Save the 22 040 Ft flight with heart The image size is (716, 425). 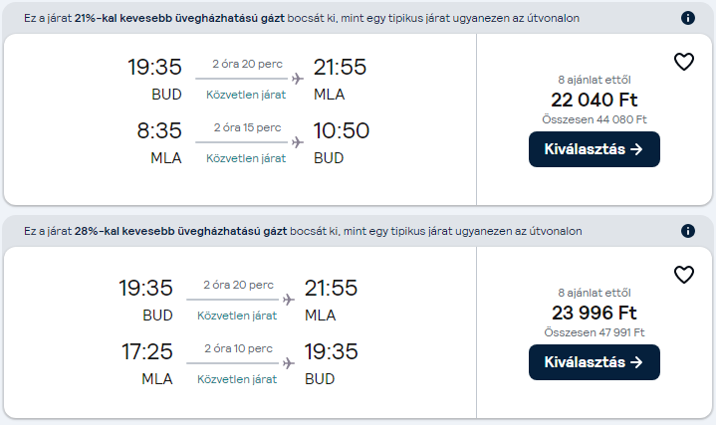683,62
